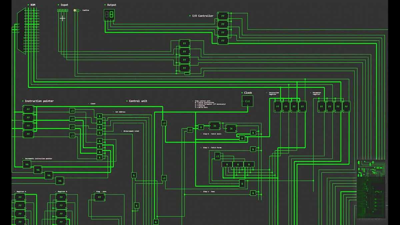Select the top FF of Register A
The width and height of the screenshot is (400, 225).
point(19,197)
